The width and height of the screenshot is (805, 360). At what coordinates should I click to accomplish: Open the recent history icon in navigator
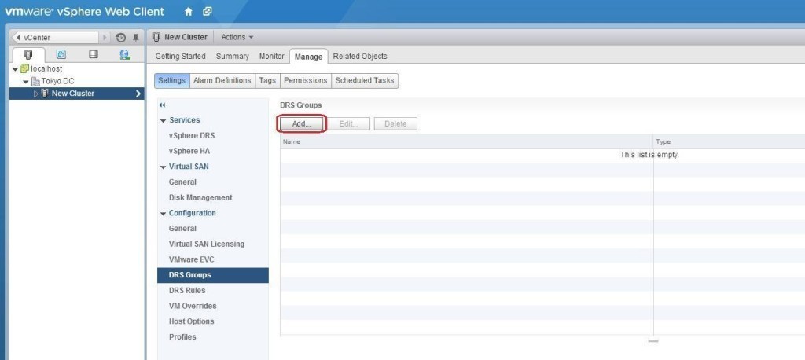click(120, 38)
